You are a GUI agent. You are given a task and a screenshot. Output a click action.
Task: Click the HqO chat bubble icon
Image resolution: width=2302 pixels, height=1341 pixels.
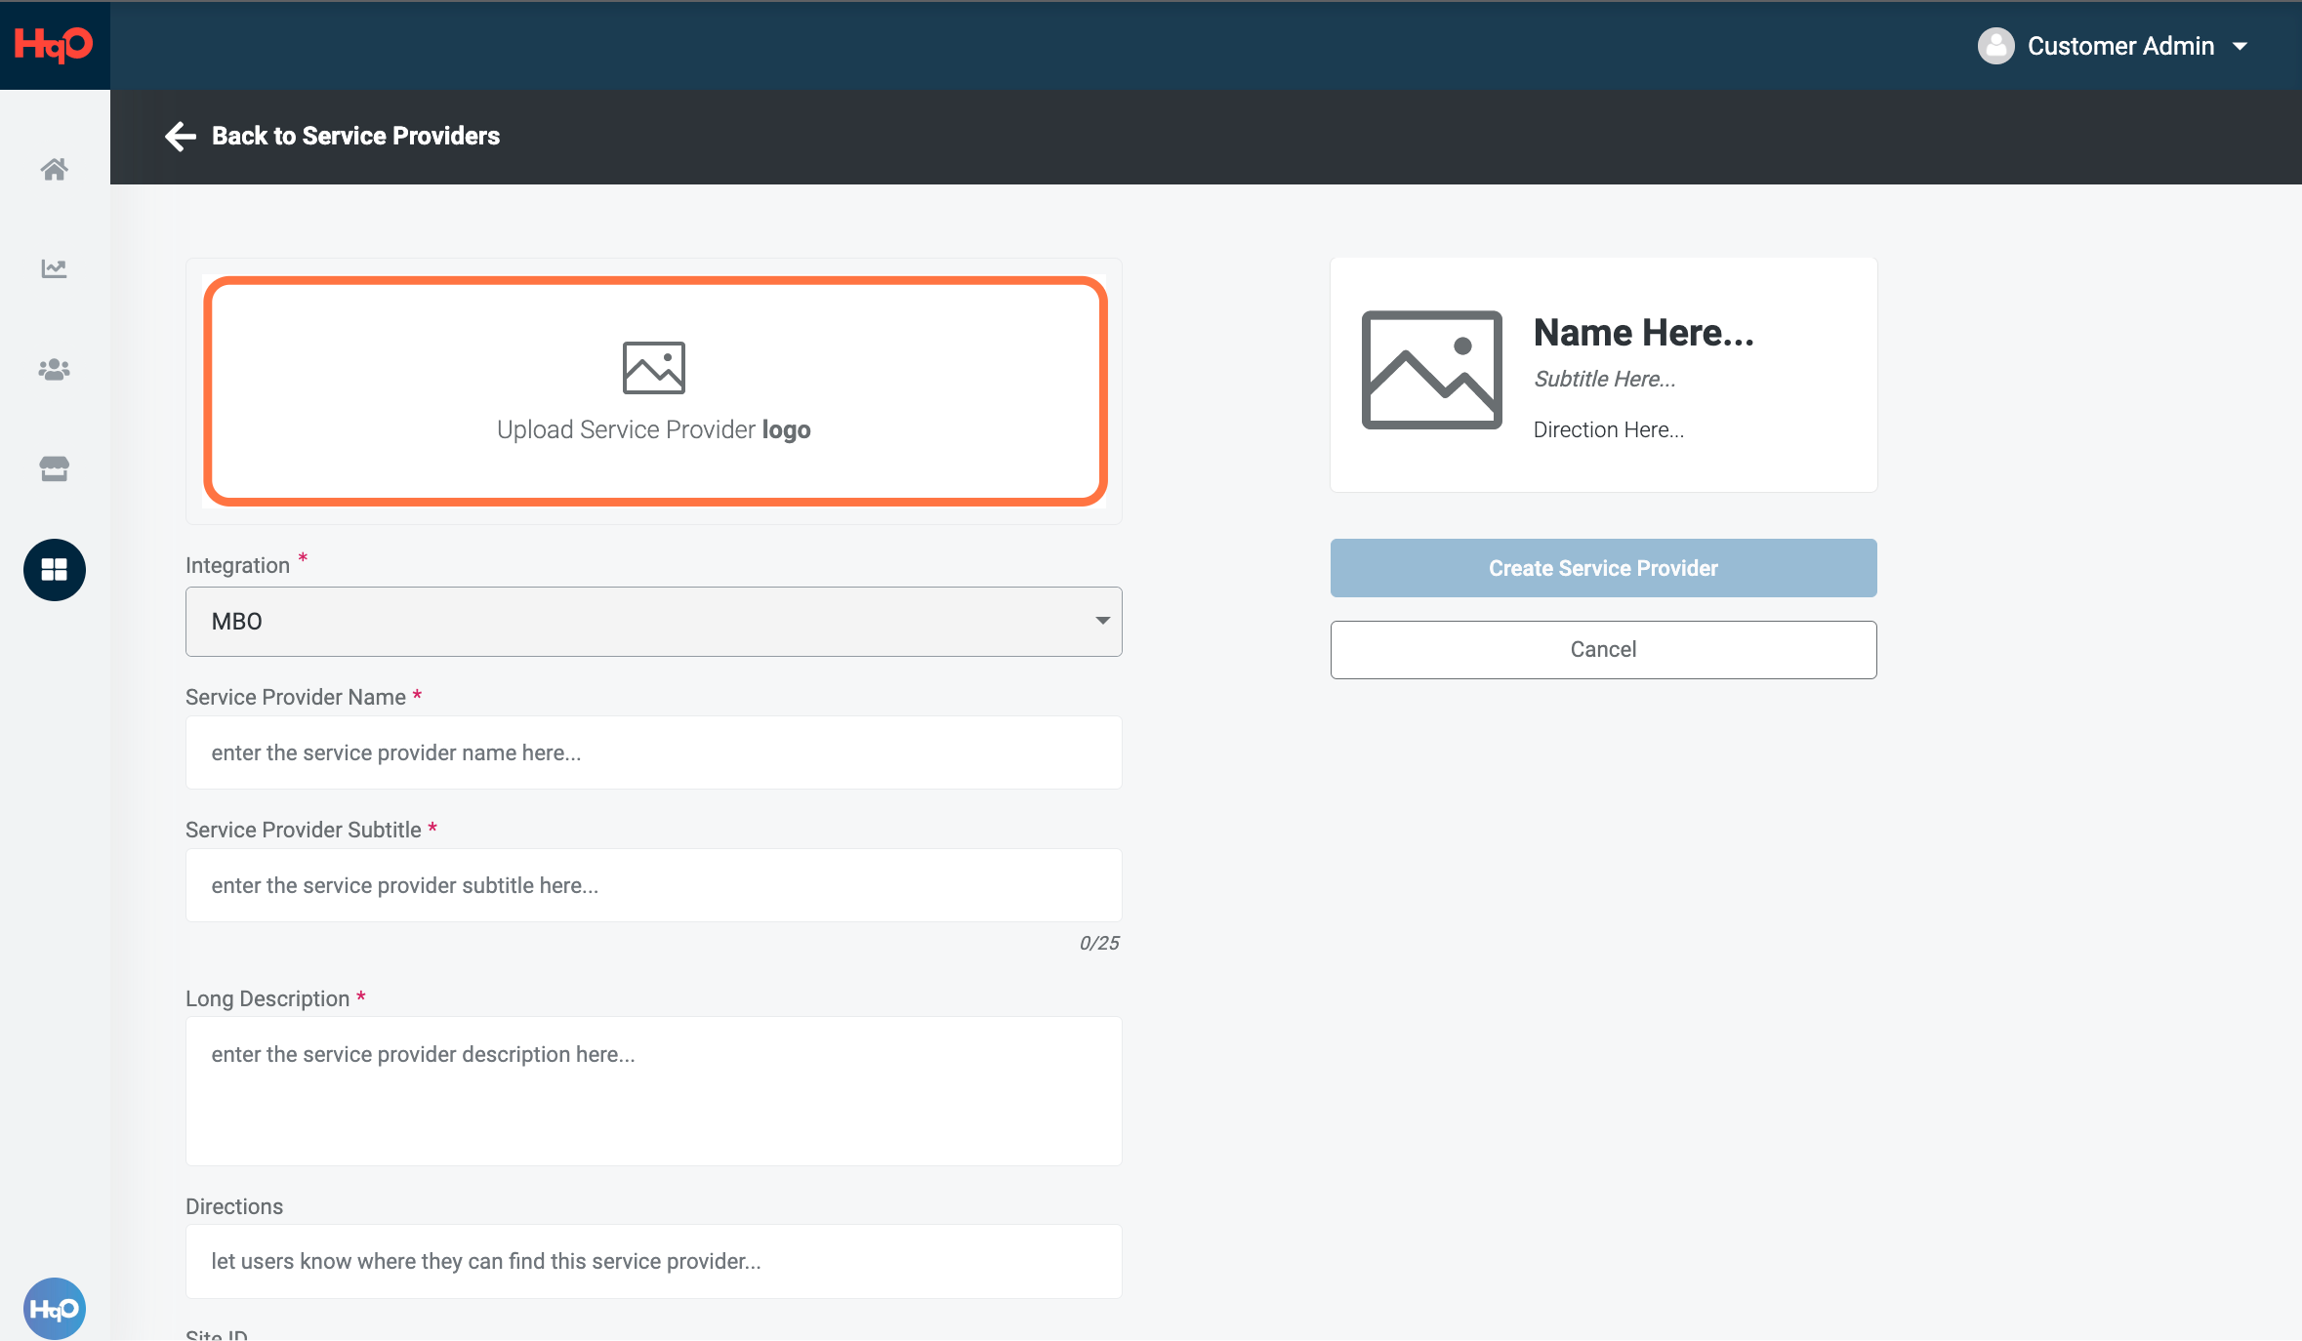(54, 1308)
